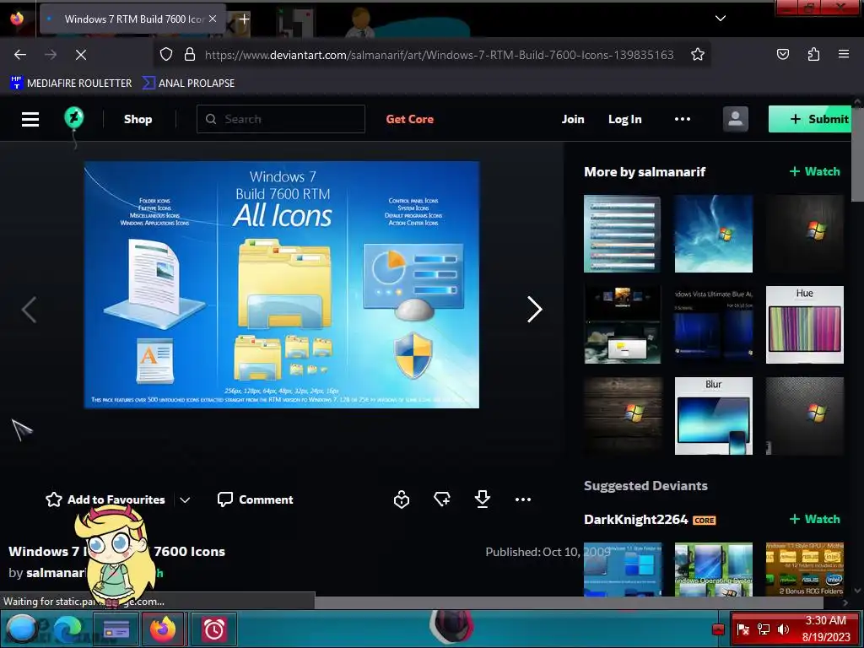
Task: Switch to Windows 7 RTM Build tab
Action: [x=132, y=19]
